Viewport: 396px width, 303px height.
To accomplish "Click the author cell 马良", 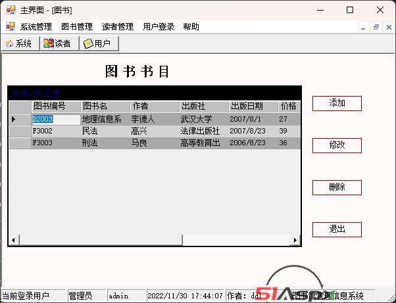I will click(x=155, y=143).
